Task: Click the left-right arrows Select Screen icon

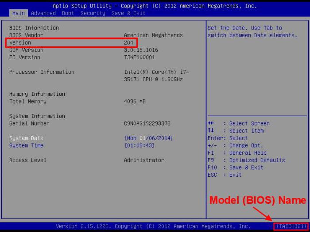Action: [x=211, y=123]
